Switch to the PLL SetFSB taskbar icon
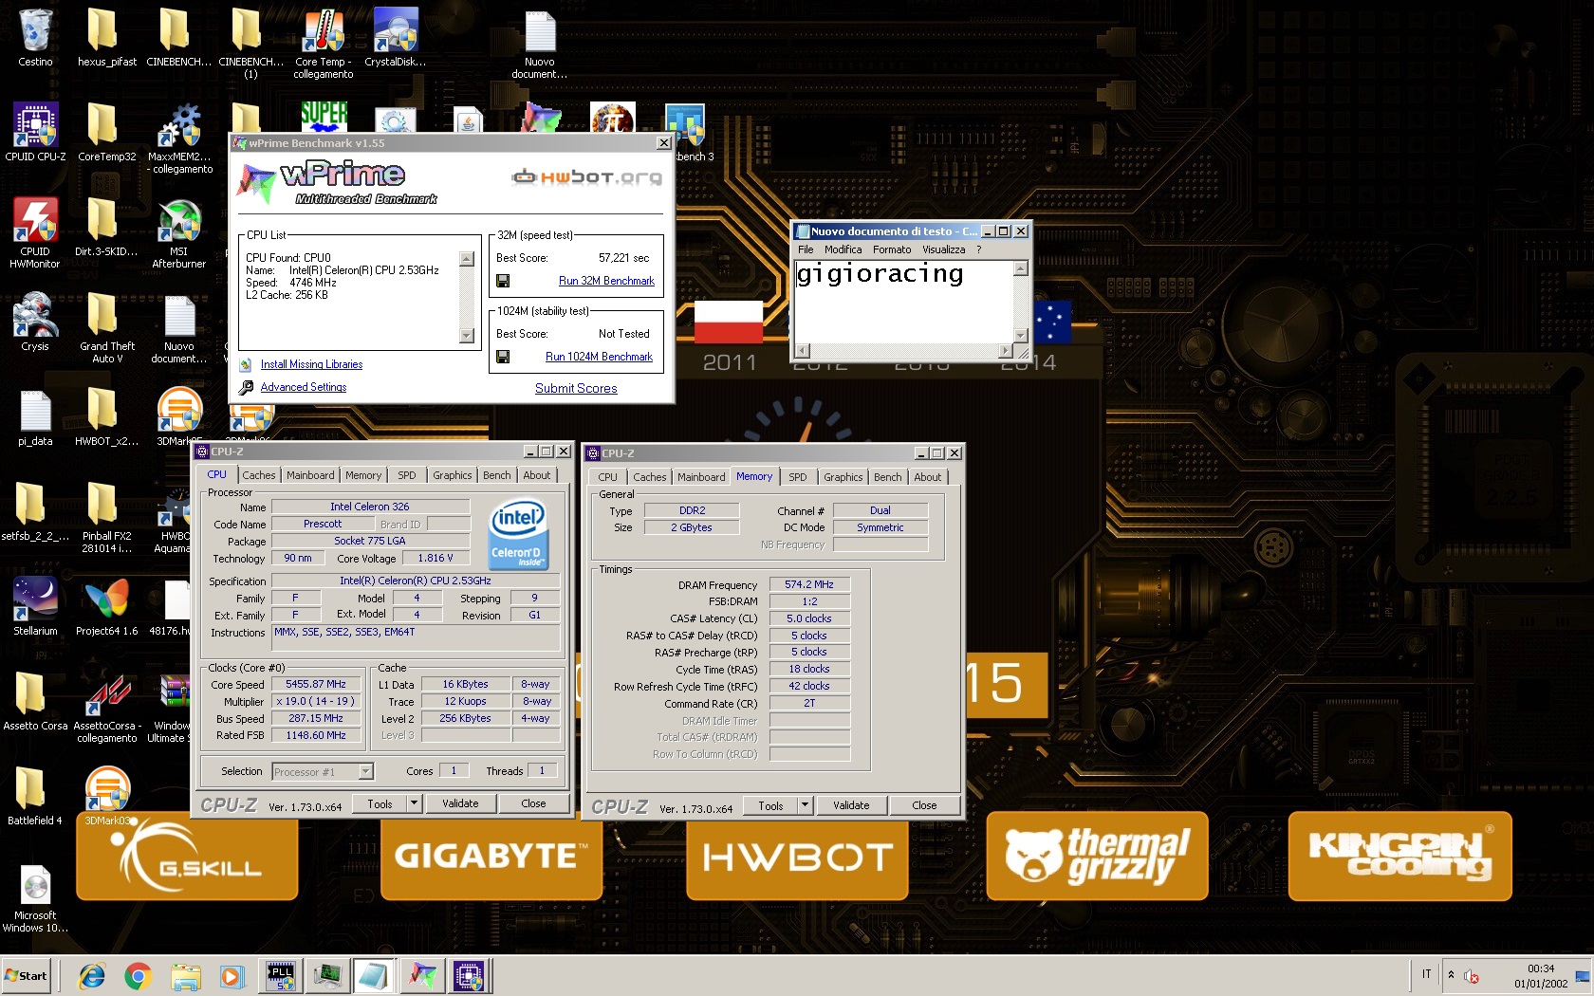 (x=281, y=975)
